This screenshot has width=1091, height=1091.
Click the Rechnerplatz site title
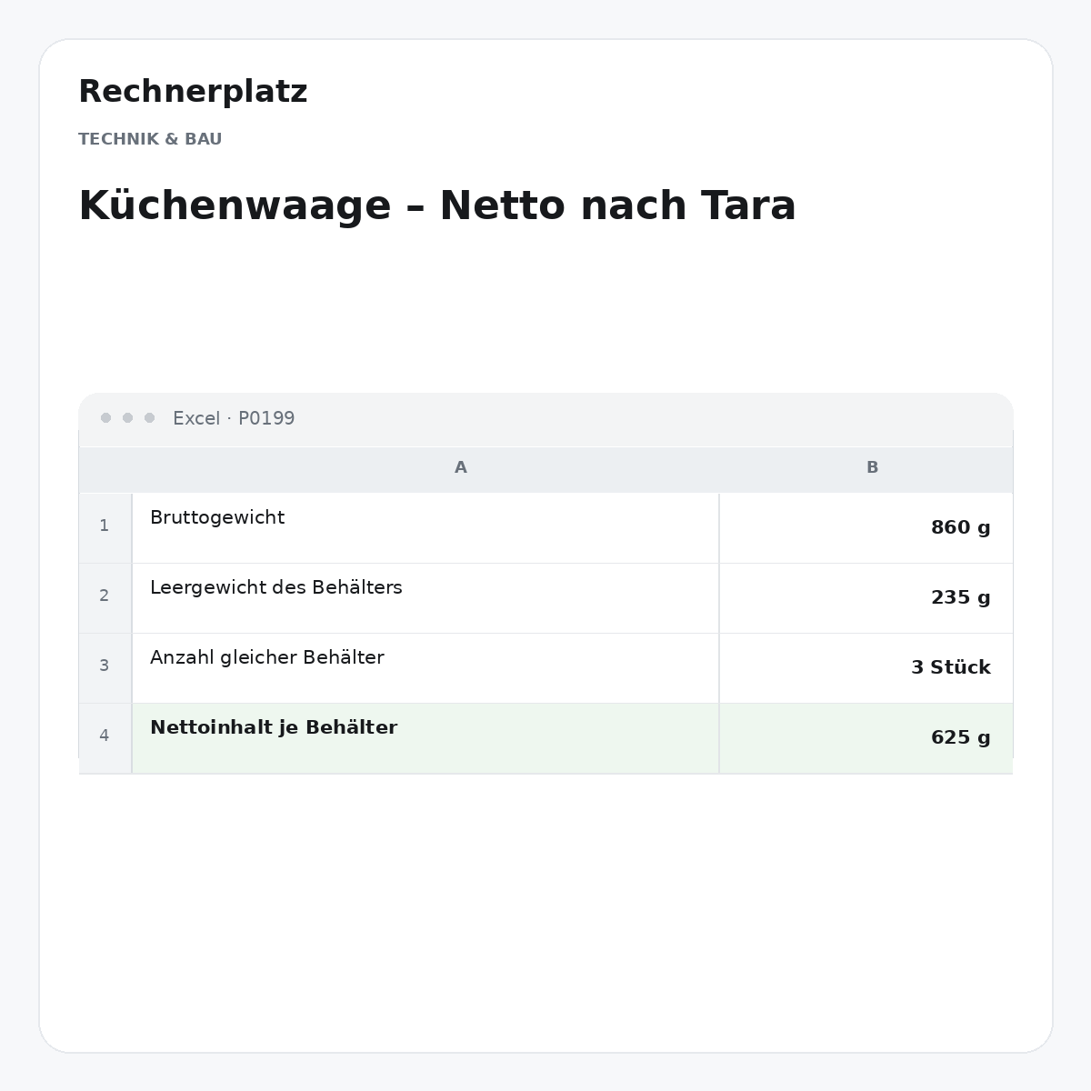click(193, 92)
